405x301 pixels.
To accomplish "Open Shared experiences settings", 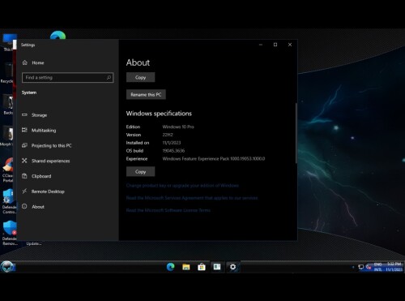I will tap(46, 161).
